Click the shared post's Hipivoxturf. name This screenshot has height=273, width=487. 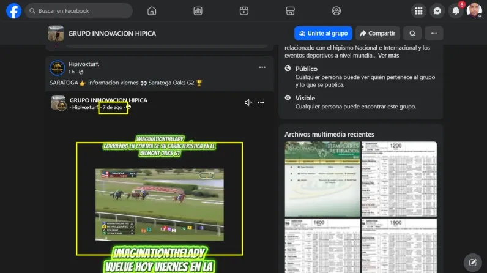pyautogui.click(x=85, y=107)
